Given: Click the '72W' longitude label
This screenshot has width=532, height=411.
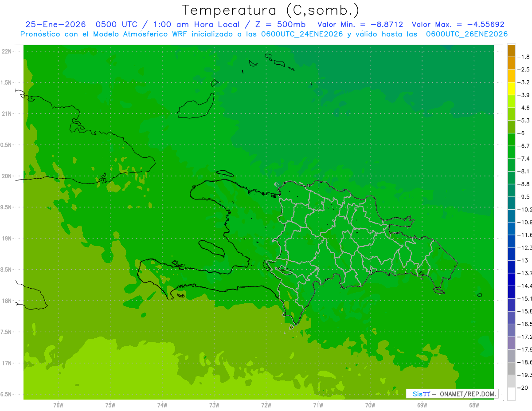Looking at the screenshot, I should pyautogui.click(x=266, y=405).
